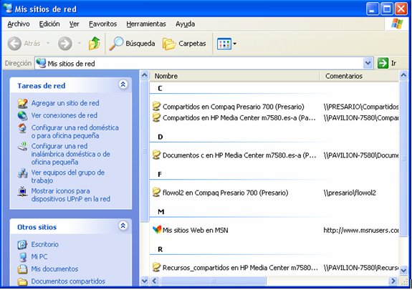Click the file list vertical scrollbar up arrow

[x=403, y=75]
